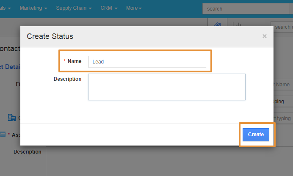The width and height of the screenshot is (293, 176).
Task: Click the building icon on left
Action: coord(12,117)
